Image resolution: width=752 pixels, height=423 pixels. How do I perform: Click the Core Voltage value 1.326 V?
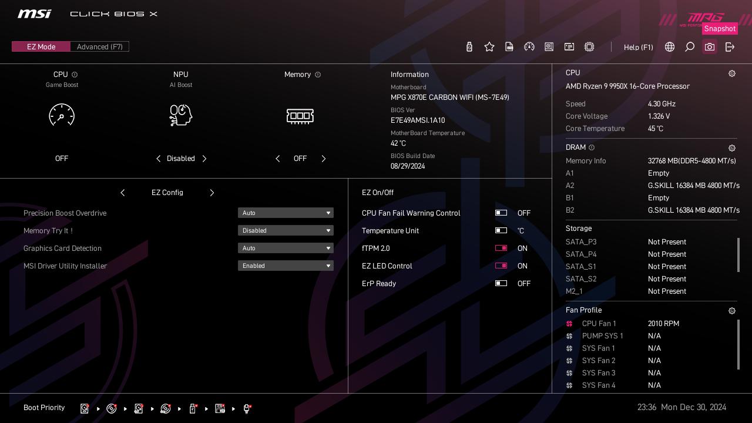coord(659,116)
